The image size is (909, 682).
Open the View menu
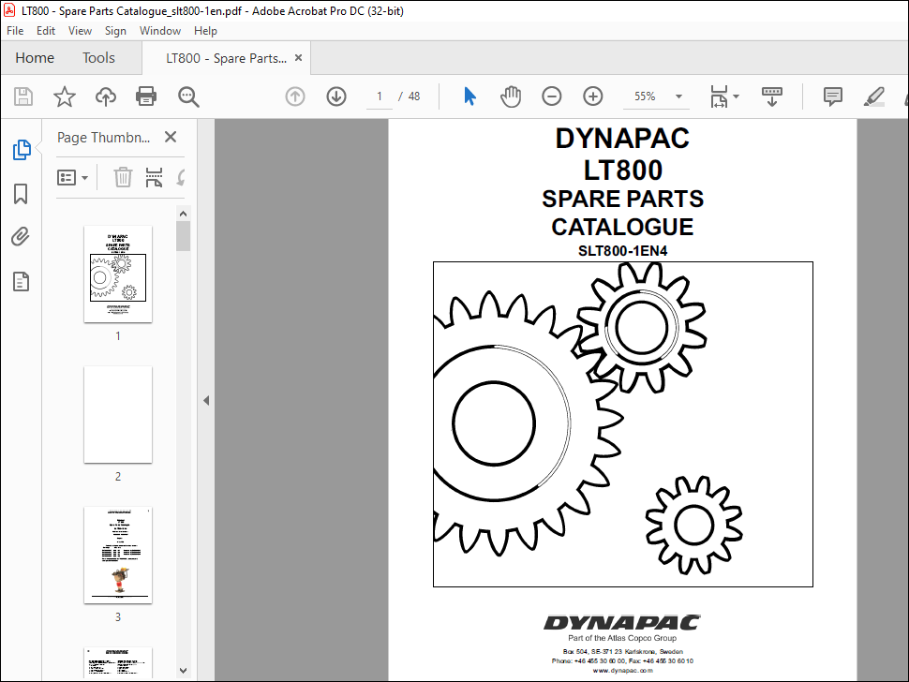click(80, 31)
